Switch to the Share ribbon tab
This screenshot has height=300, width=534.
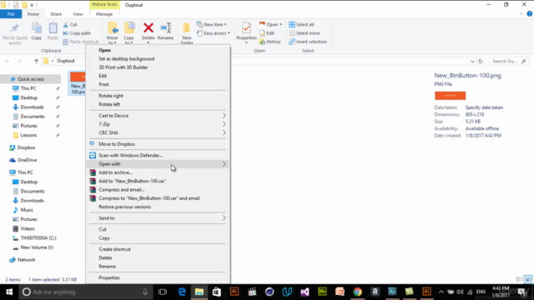click(x=56, y=14)
